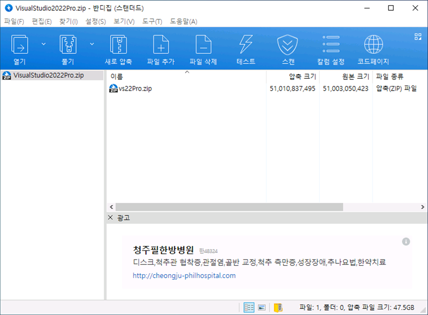Open the 설정(S) menu
The width and height of the screenshot is (428, 315).
tap(96, 22)
